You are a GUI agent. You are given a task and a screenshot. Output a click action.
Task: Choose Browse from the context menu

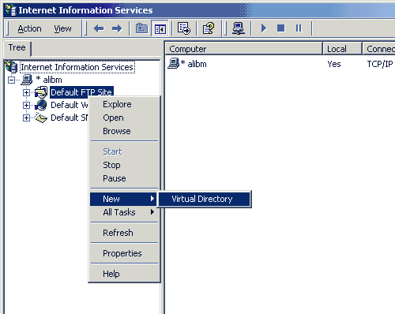[x=124, y=131]
